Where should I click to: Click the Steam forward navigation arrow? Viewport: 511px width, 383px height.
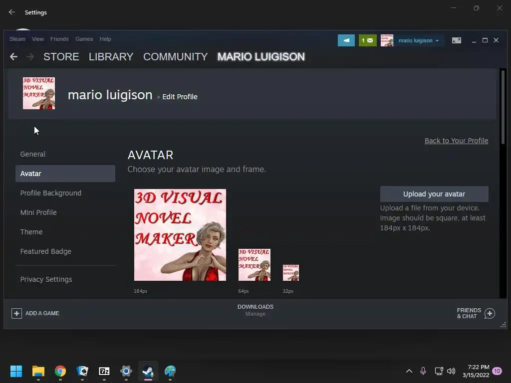pyautogui.click(x=30, y=57)
